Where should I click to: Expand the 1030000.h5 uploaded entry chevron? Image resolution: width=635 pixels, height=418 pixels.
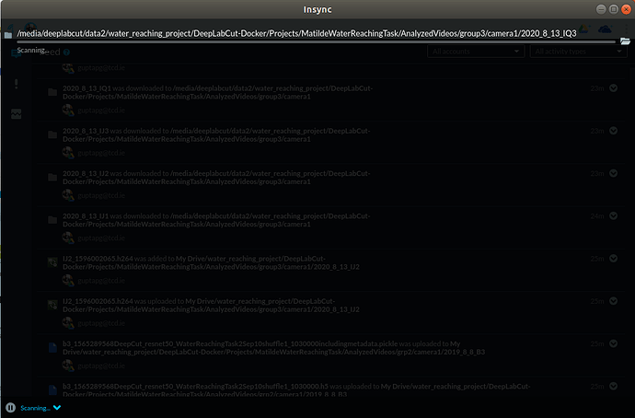pyautogui.click(x=614, y=386)
